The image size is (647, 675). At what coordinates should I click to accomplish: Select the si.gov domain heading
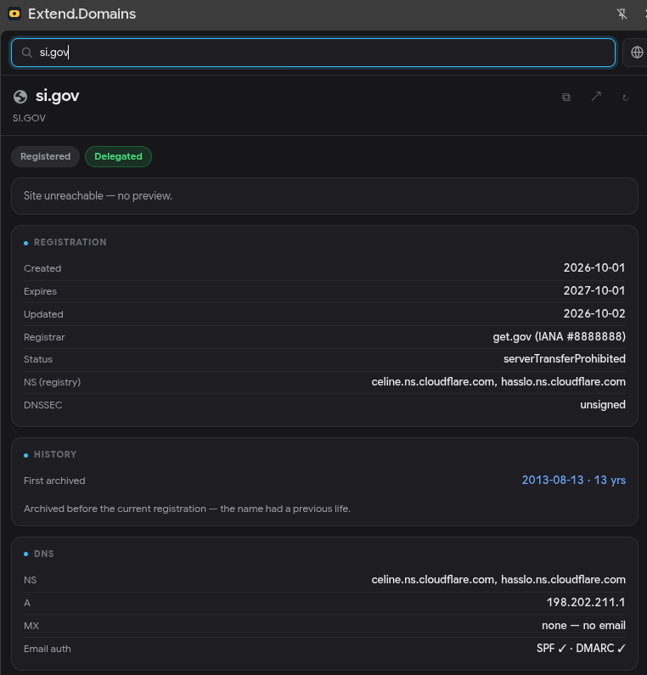[x=57, y=96]
